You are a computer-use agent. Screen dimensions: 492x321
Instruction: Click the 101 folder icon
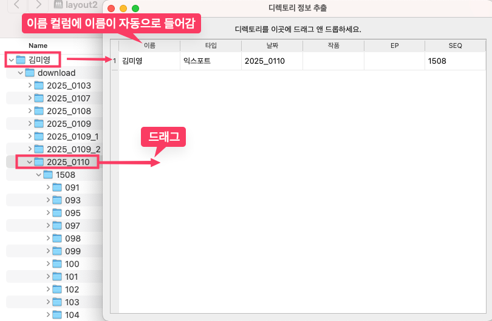[57, 277]
